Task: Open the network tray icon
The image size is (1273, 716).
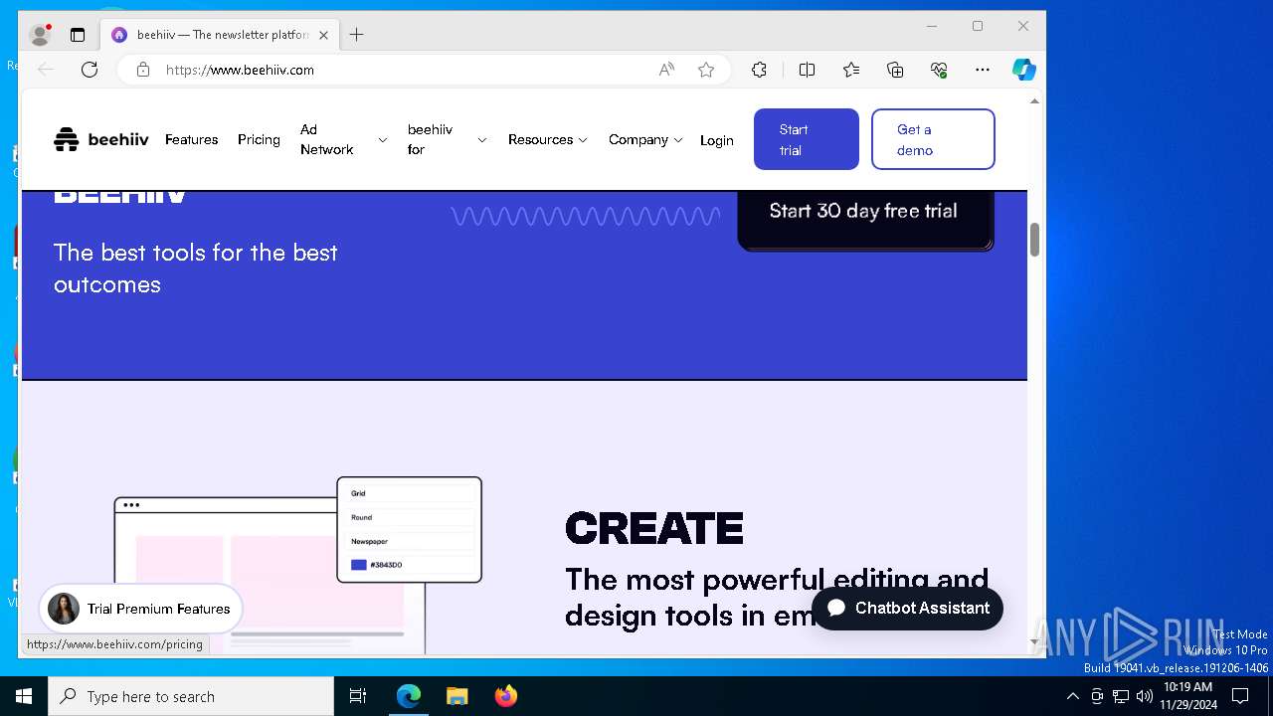Action: click(x=1121, y=696)
